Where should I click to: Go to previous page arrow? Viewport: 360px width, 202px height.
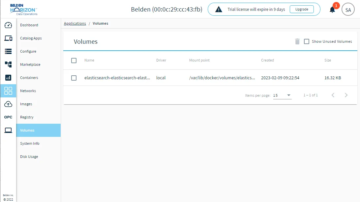[x=333, y=95]
